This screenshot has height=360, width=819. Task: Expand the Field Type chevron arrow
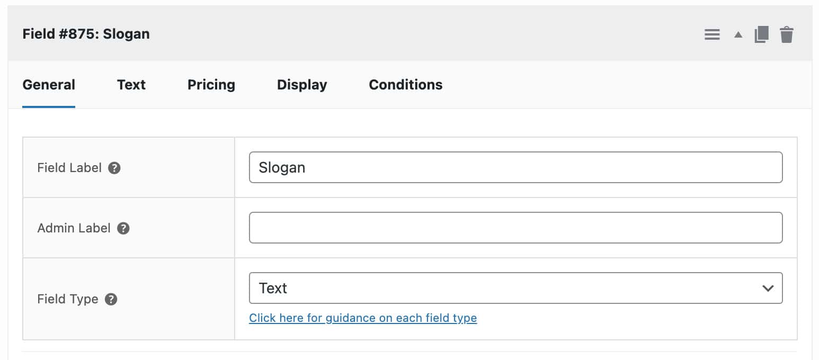768,288
